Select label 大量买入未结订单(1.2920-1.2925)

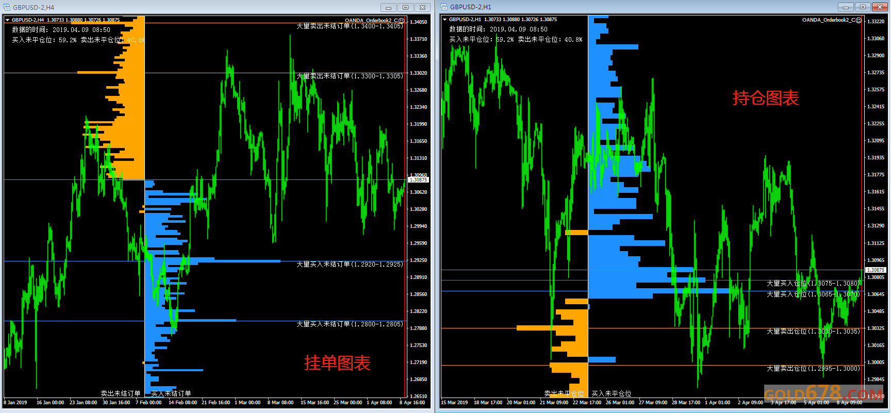point(350,264)
